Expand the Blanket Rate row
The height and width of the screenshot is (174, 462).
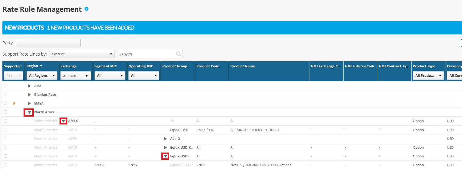[29, 95]
